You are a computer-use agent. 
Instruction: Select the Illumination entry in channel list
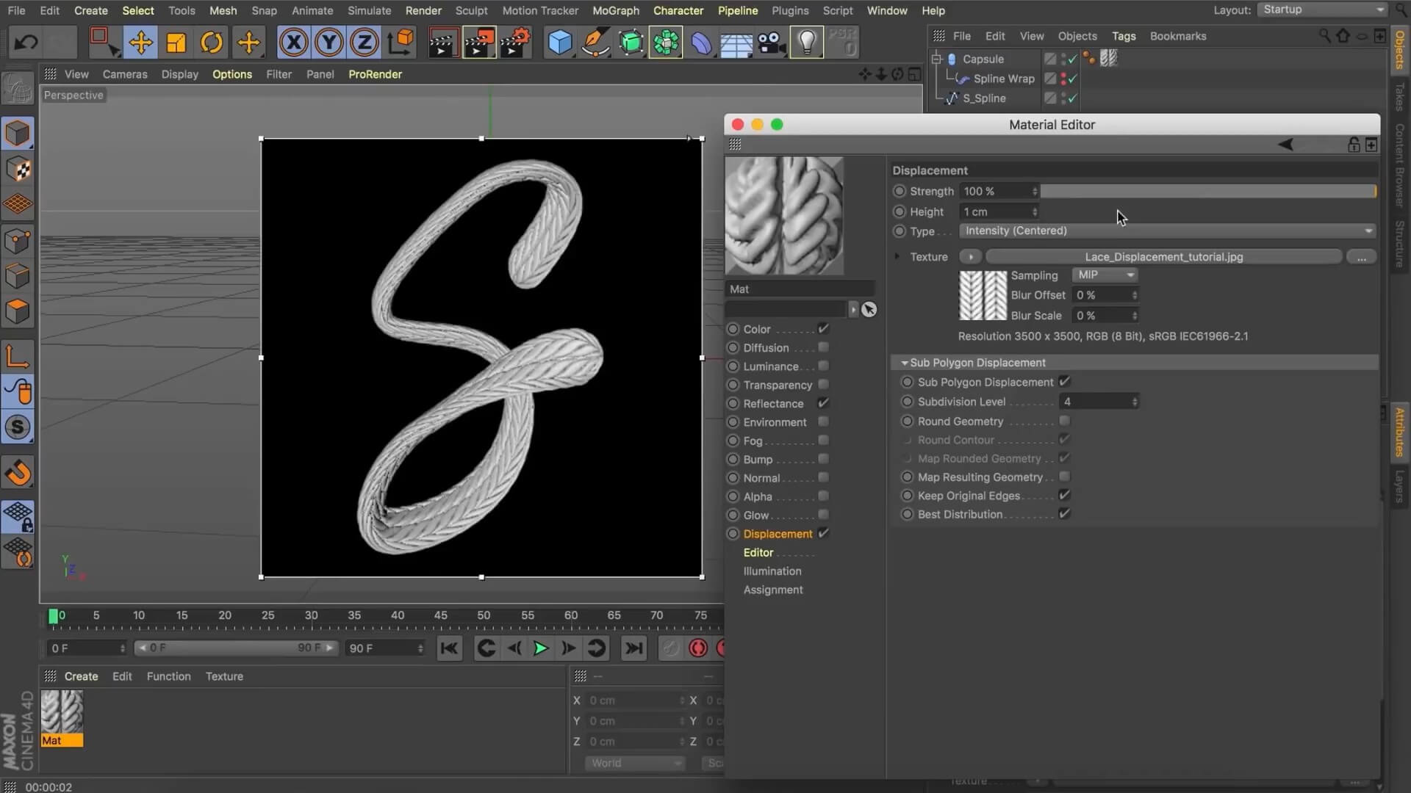click(772, 571)
